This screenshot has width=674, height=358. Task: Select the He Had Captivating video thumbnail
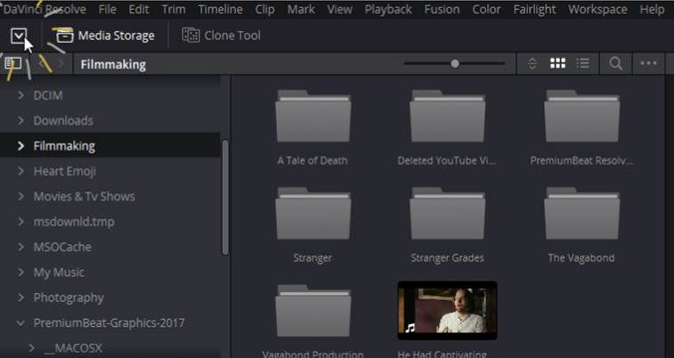[447, 310]
